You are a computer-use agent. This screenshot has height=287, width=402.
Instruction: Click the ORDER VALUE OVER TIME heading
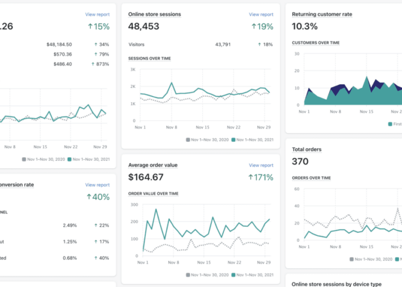coord(153,194)
